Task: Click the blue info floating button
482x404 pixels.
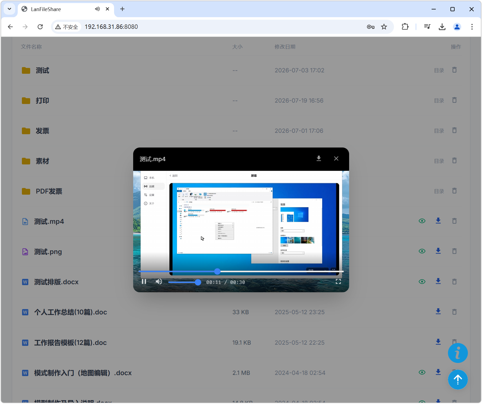Action: [x=458, y=353]
